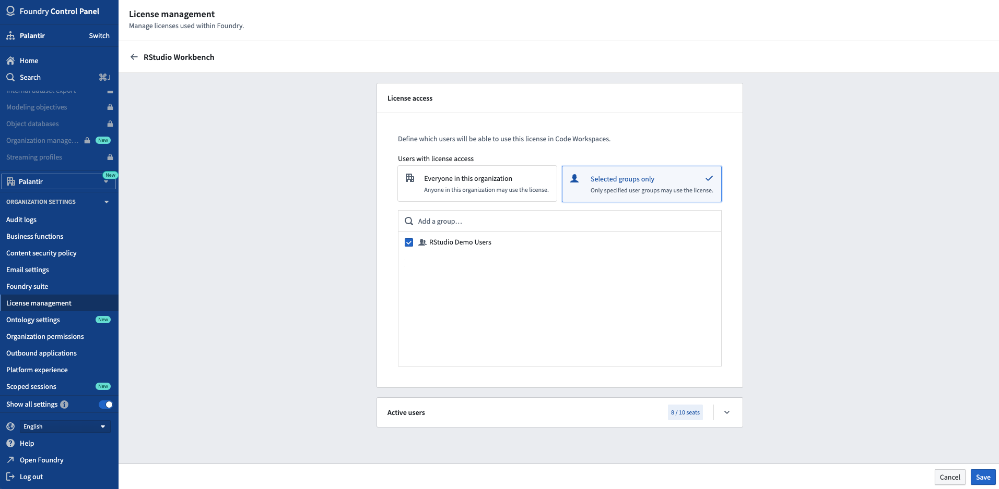Click the Search magnifier icon in sidebar

tap(10, 77)
